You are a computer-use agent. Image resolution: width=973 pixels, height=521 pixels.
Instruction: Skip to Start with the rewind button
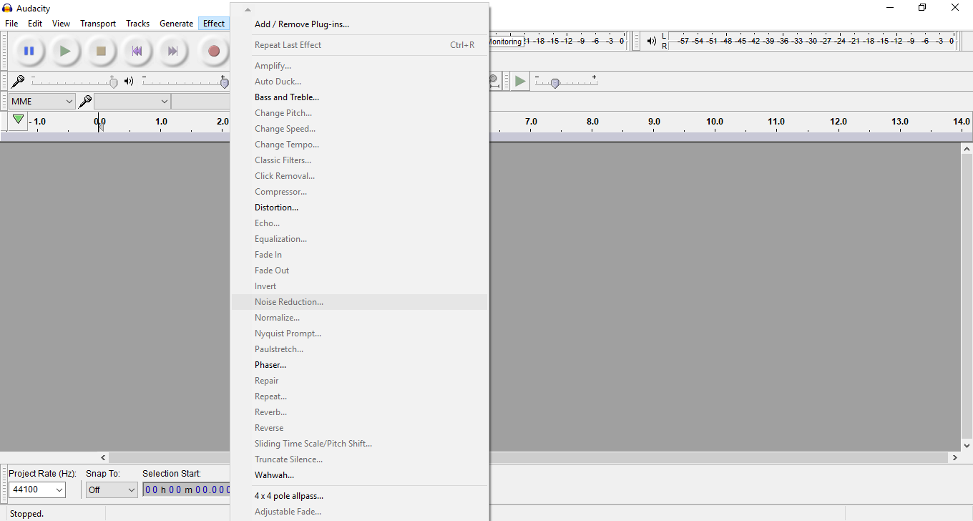tap(137, 51)
